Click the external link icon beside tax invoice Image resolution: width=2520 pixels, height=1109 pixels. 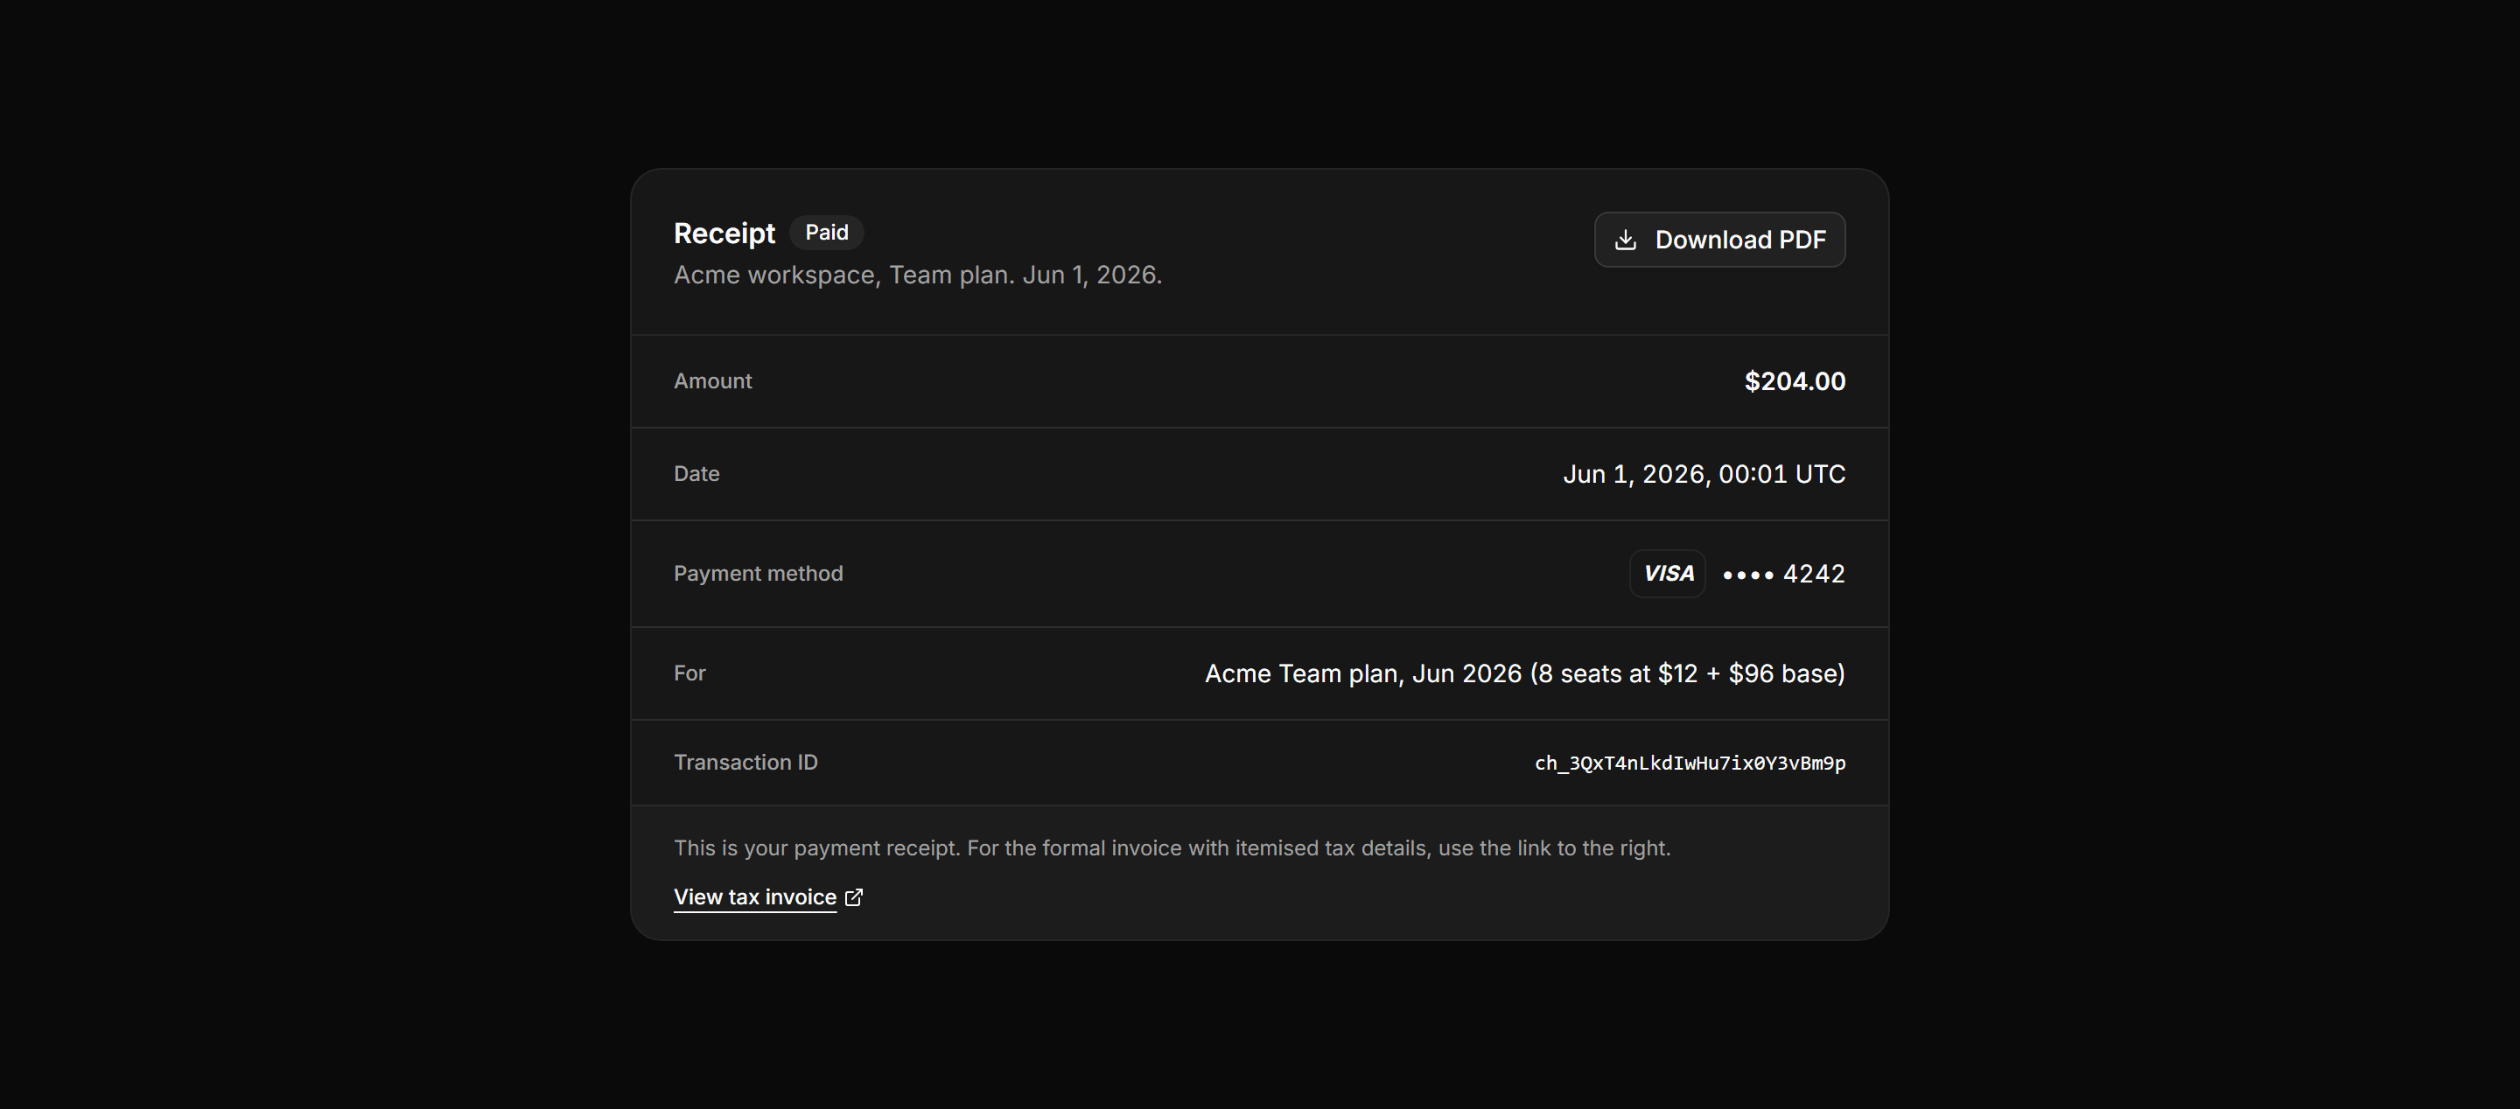tap(854, 896)
